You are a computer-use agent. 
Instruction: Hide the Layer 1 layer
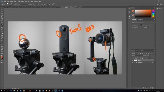click(x=132, y=60)
